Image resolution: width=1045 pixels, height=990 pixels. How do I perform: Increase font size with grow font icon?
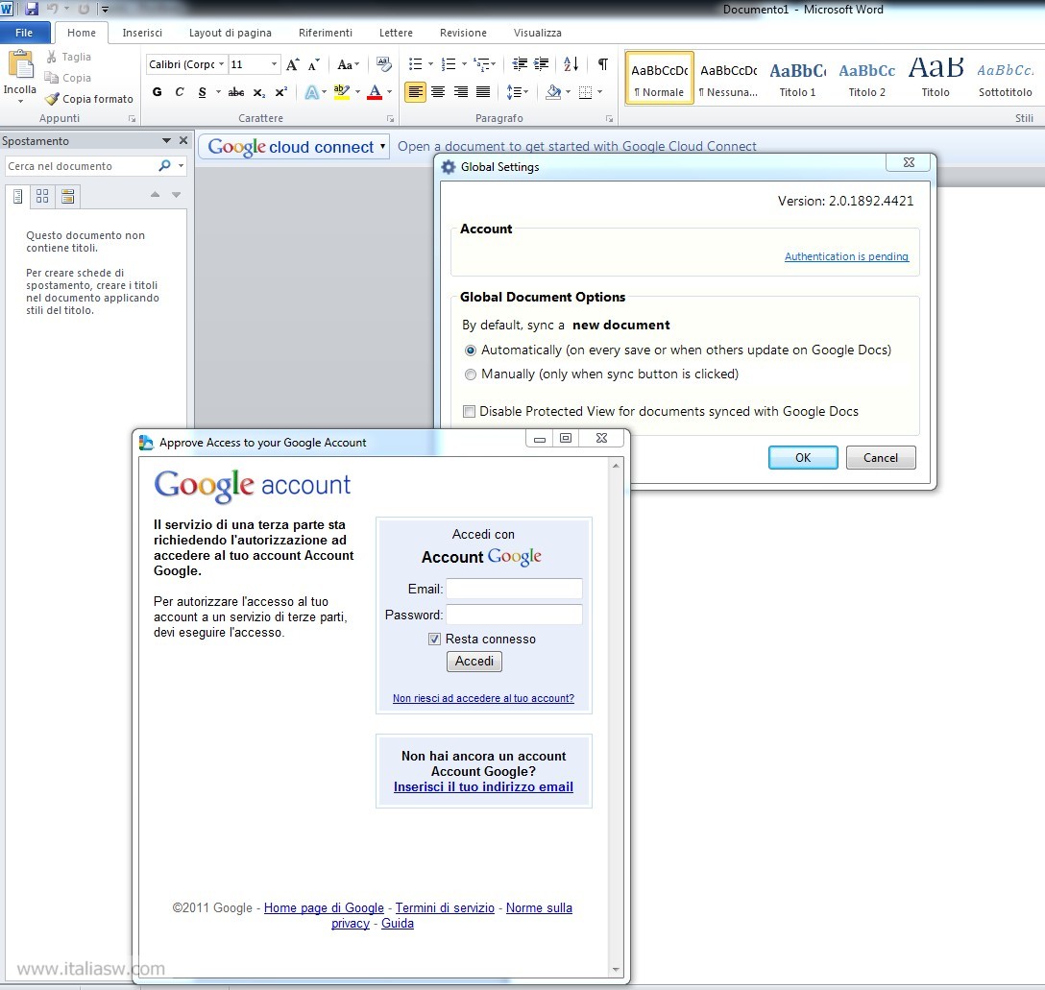tap(293, 64)
